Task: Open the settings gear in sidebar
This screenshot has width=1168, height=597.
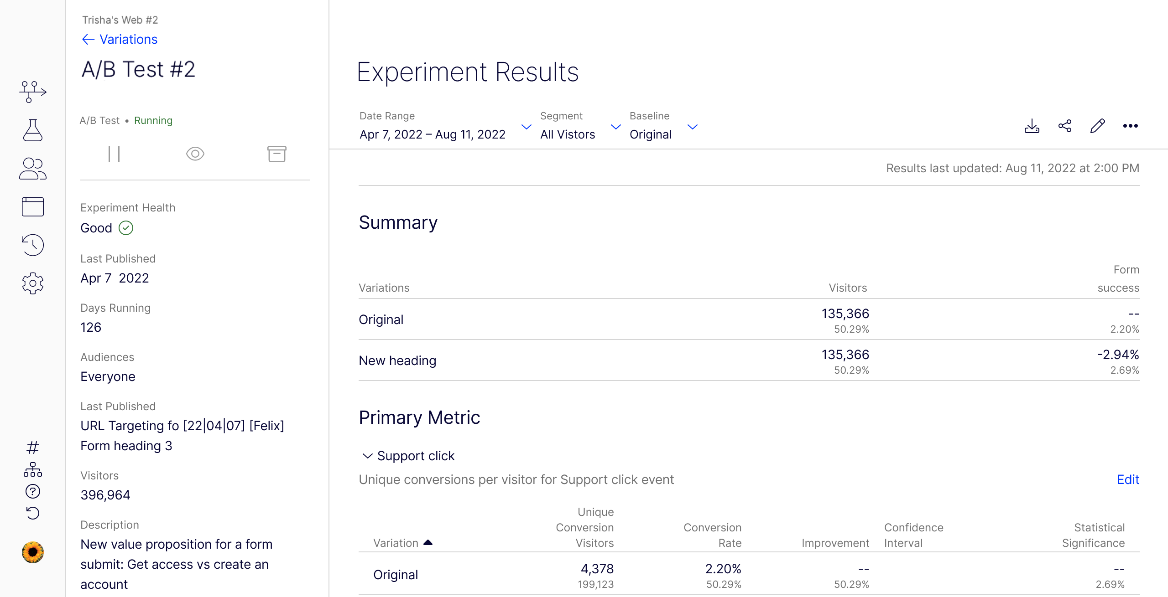Action: point(33,283)
